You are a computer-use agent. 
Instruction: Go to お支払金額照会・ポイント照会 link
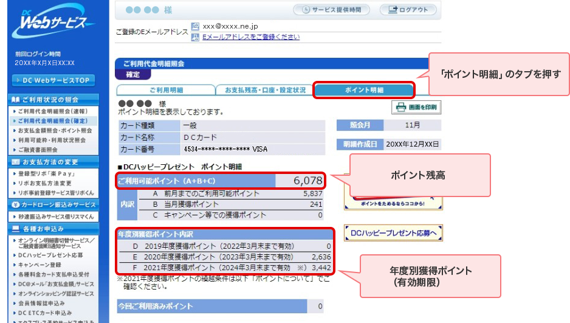pos(55,130)
